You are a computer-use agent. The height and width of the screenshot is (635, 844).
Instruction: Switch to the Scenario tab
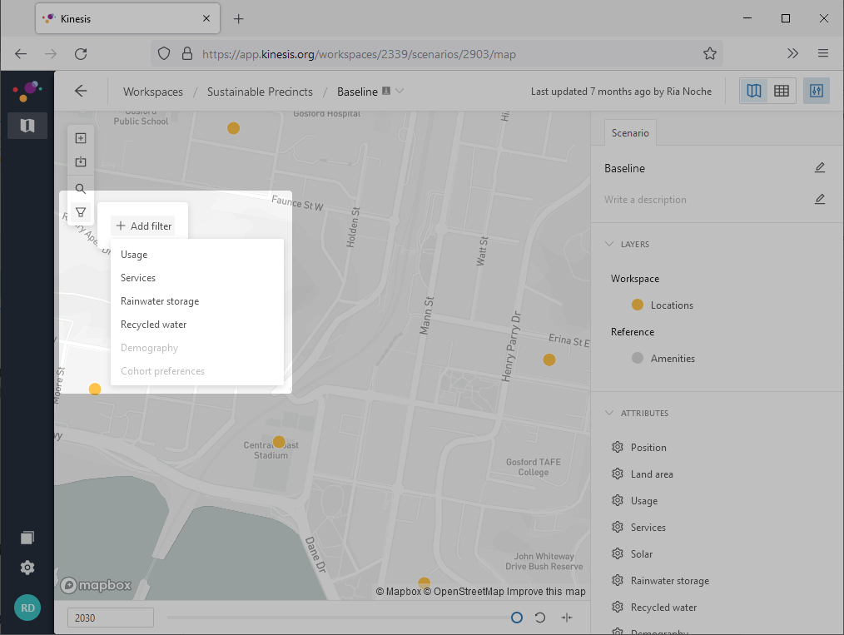pyautogui.click(x=630, y=132)
